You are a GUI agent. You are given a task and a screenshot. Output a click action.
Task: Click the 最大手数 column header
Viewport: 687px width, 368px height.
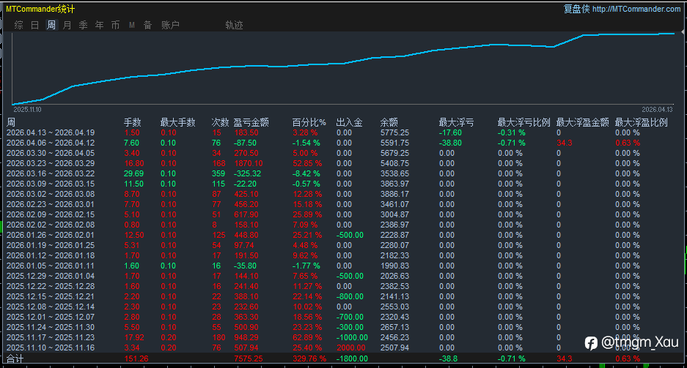click(x=177, y=122)
